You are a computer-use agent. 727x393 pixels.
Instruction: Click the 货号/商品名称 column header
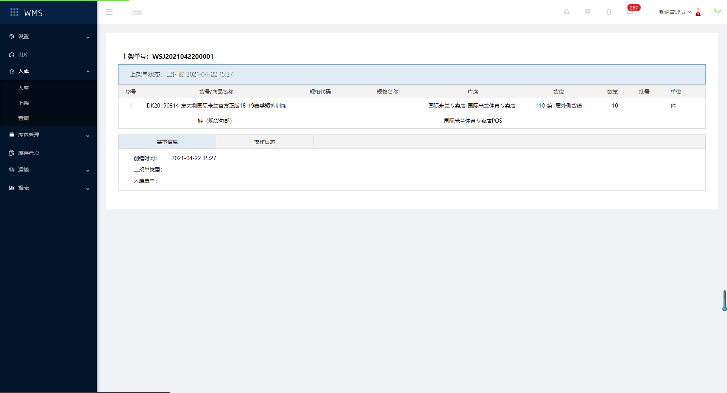click(216, 92)
